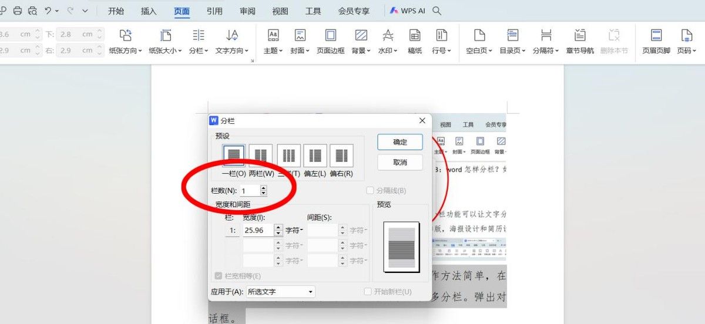Viewport: 705px width, 324px height.
Task: Toggle the 栏宽相等 equal column width checkbox
Action: pos(238,276)
